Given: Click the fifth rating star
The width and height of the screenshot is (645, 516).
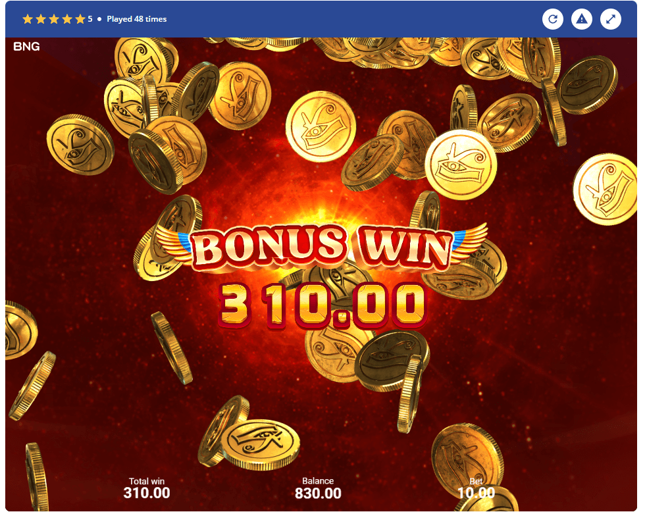Looking at the screenshot, I should tap(80, 19).
